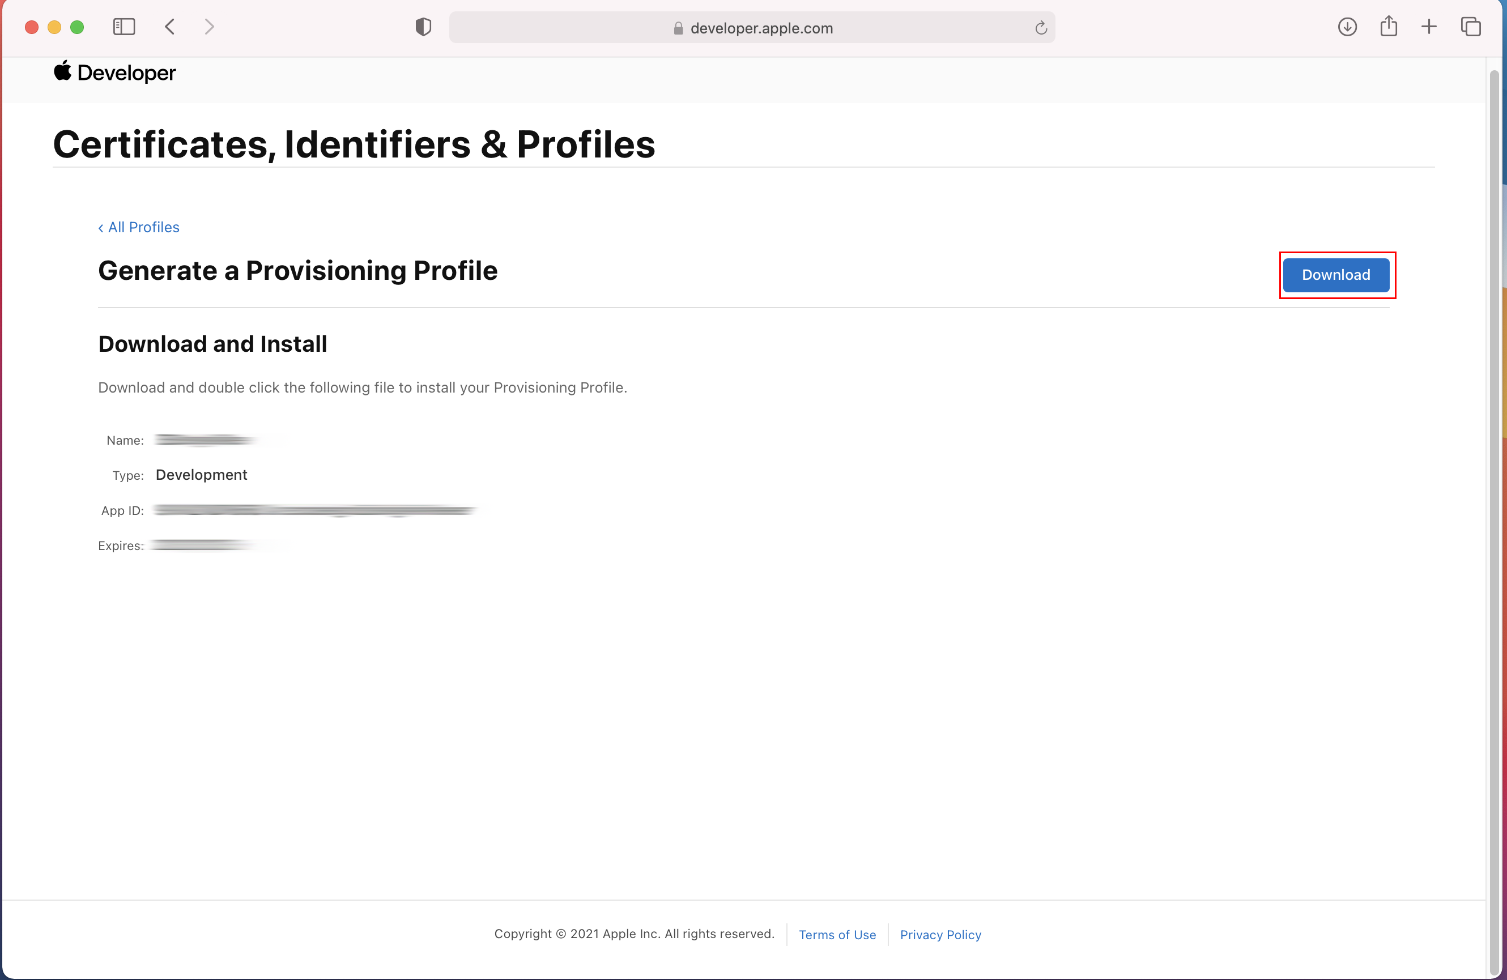The image size is (1507, 980).
Task: Click the blue Download button
Action: (x=1335, y=275)
